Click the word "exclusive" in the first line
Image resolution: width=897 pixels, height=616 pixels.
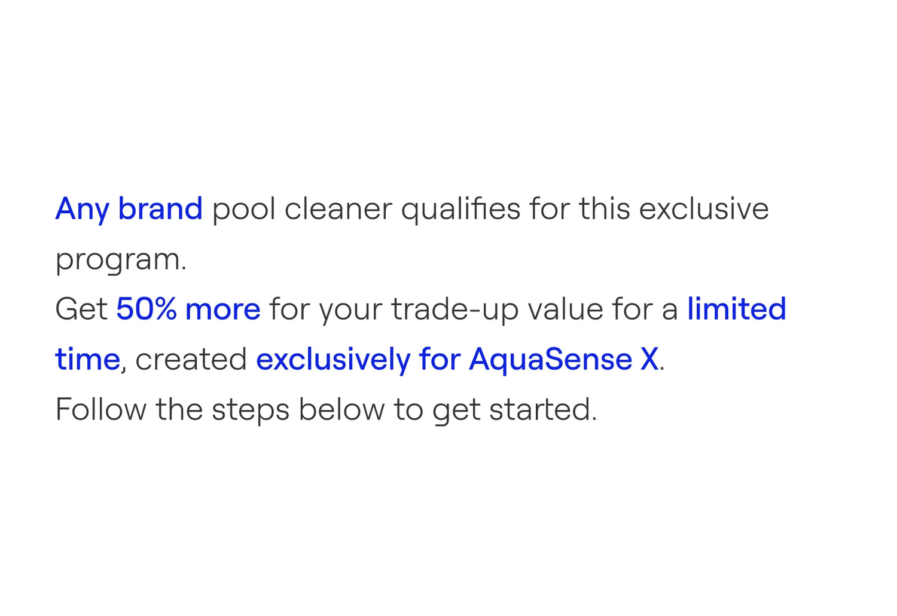[x=704, y=209]
